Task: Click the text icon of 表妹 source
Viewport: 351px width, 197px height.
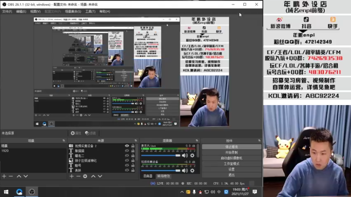Action: pos(71,170)
